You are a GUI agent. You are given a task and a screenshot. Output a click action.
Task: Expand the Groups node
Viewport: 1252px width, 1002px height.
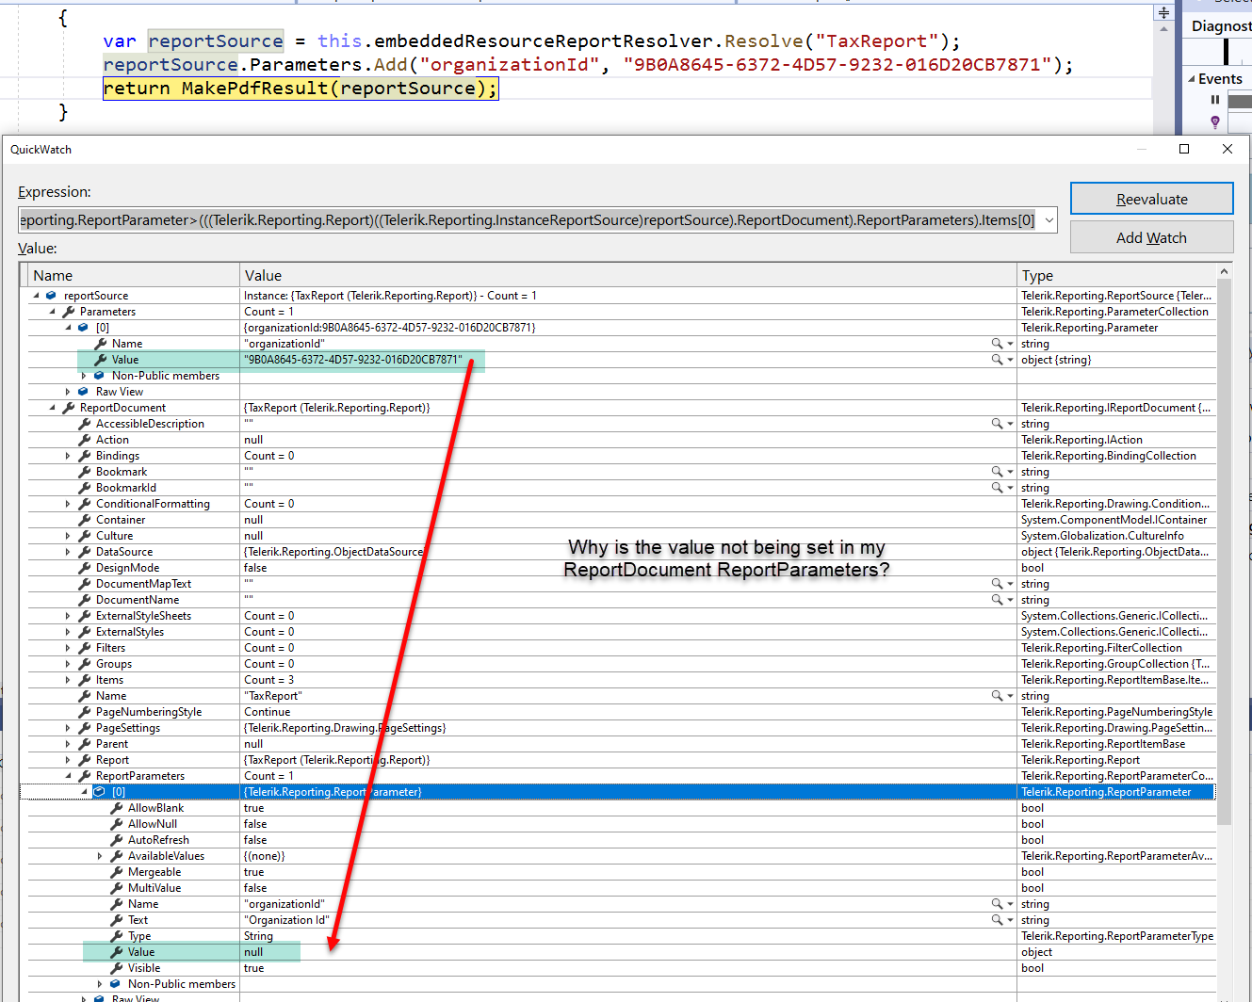pos(68,664)
